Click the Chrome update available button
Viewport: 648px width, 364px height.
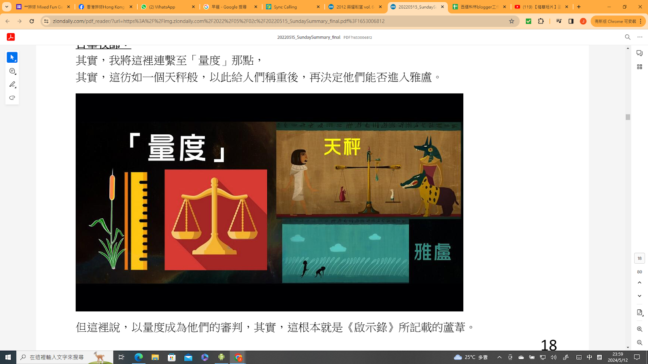617,21
